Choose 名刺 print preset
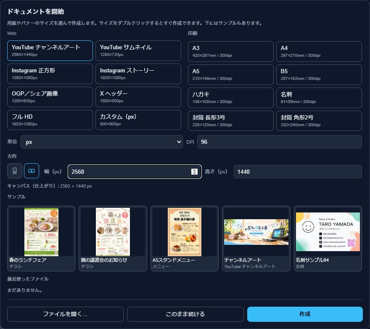Screen dimensions: 370x329 tap(319, 98)
